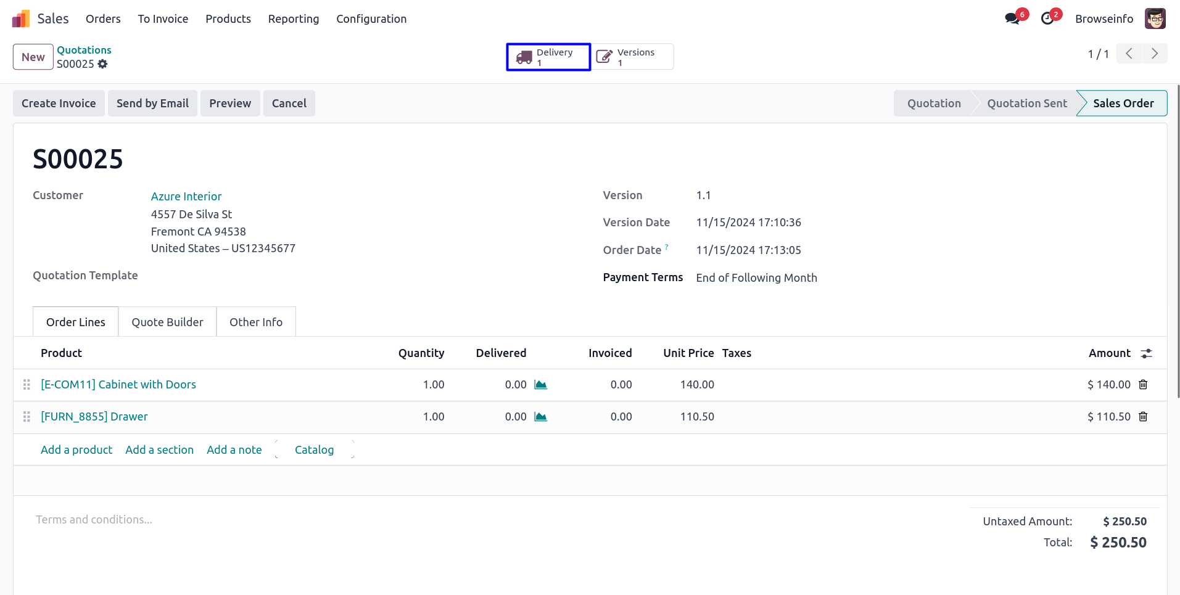Image resolution: width=1180 pixels, height=595 pixels.
Task: View forecast chart for Drawer line
Action: 540,417
